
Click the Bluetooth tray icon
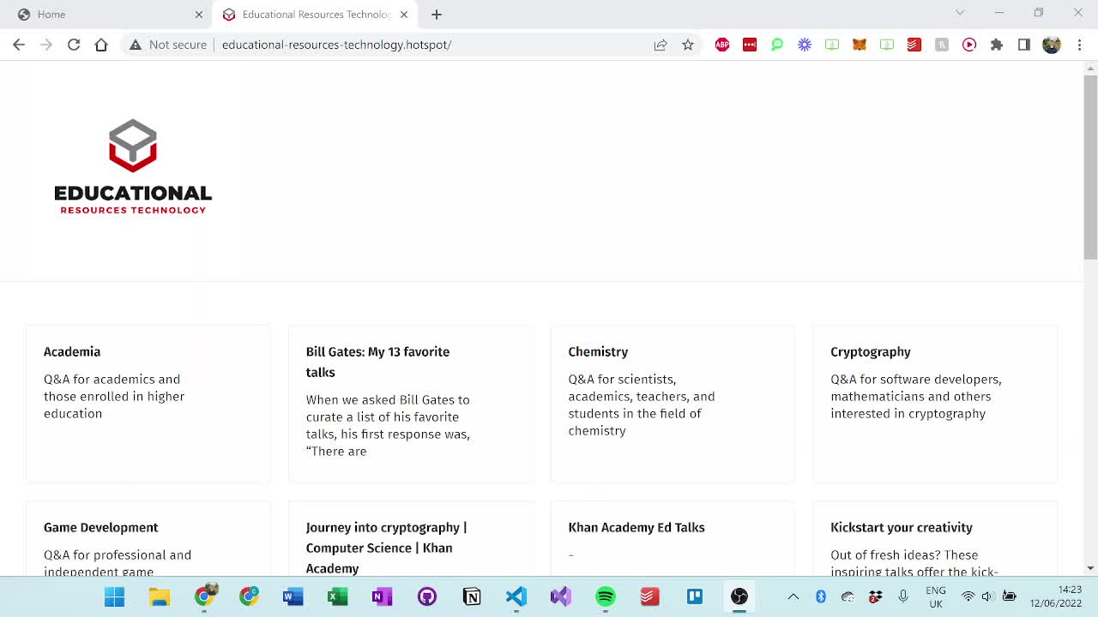(820, 596)
